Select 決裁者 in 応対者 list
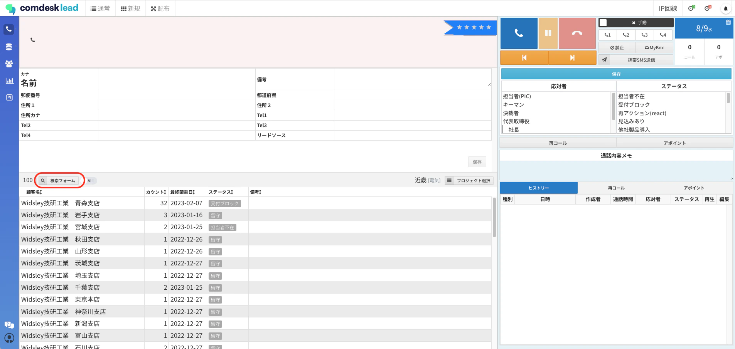The height and width of the screenshot is (349, 735). pyautogui.click(x=511, y=113)
